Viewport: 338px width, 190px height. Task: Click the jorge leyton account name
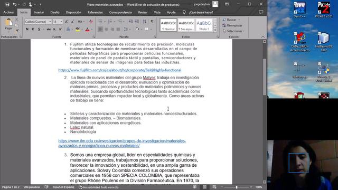point(202,4)
